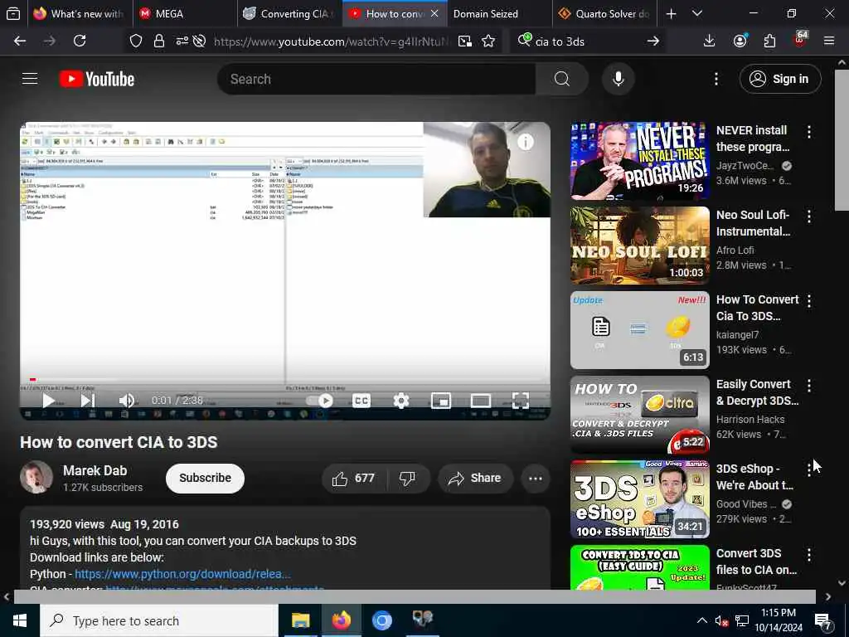Open the extensions puzzle icon

point(769,41)
